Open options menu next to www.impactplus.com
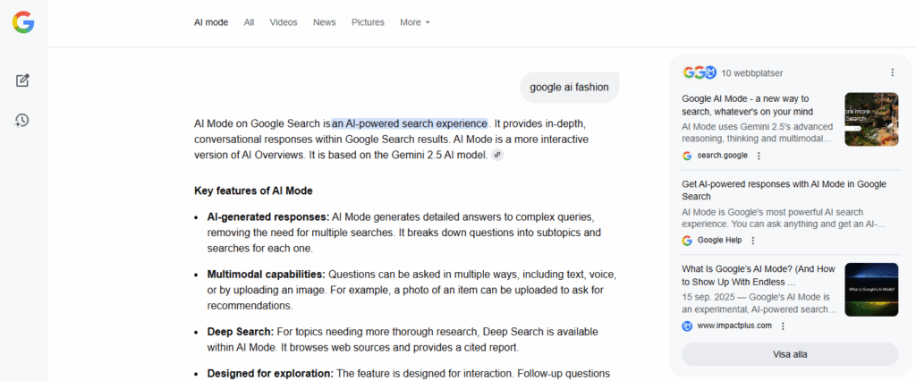This screenshot has height=381, width=916. pyautogui.click(x=783, y=326)
